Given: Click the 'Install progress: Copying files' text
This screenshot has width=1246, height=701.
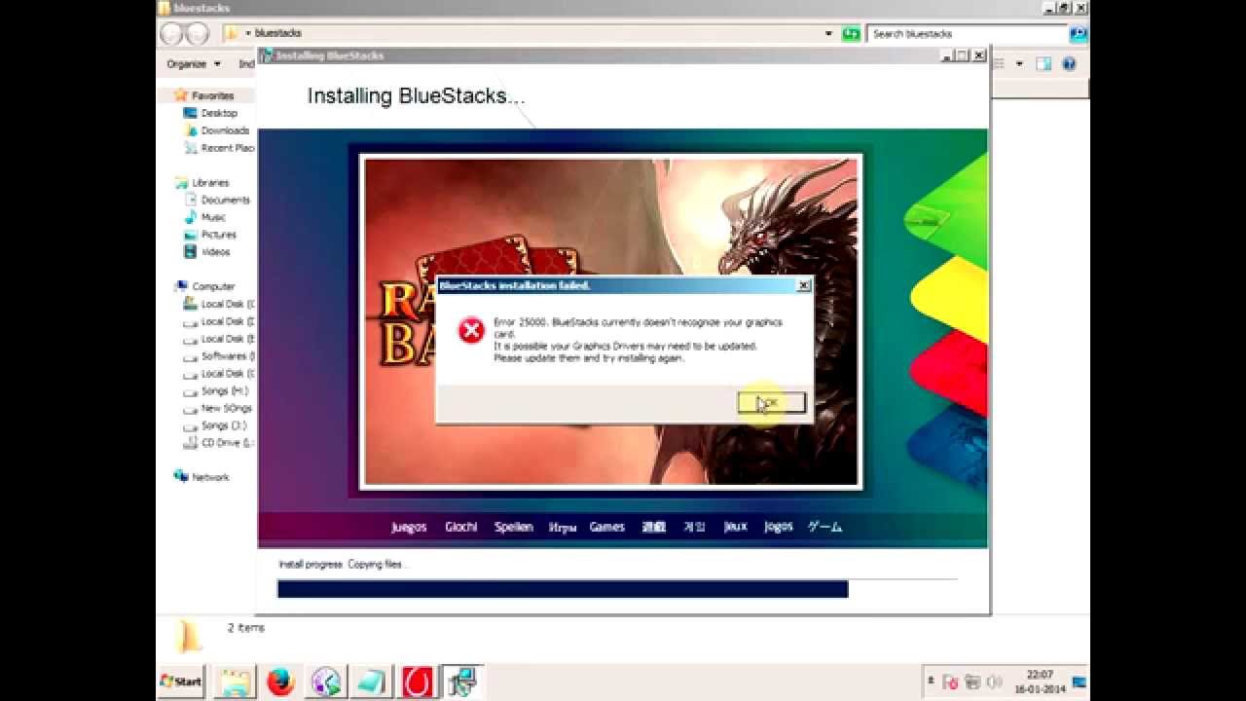Looking at the screenshot, I should pyautogui.click(x=344, y=564).
